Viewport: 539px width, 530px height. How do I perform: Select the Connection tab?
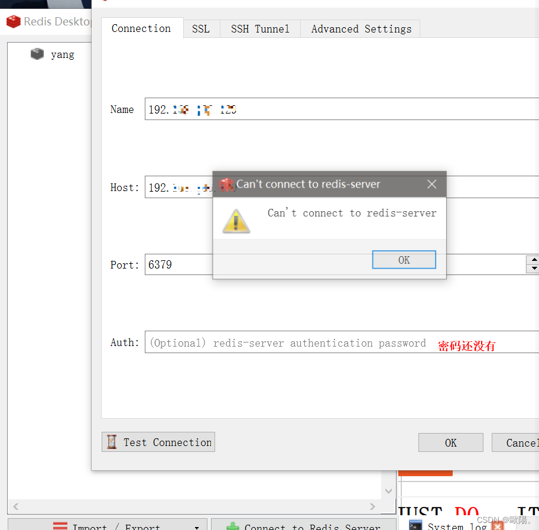(x=141, y=28)
